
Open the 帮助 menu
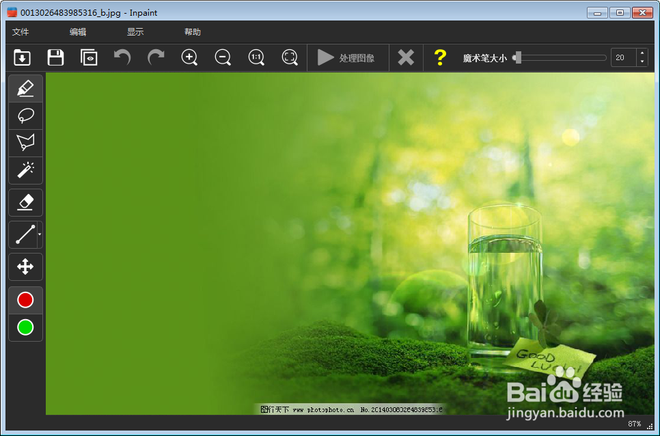pos(193,32)
